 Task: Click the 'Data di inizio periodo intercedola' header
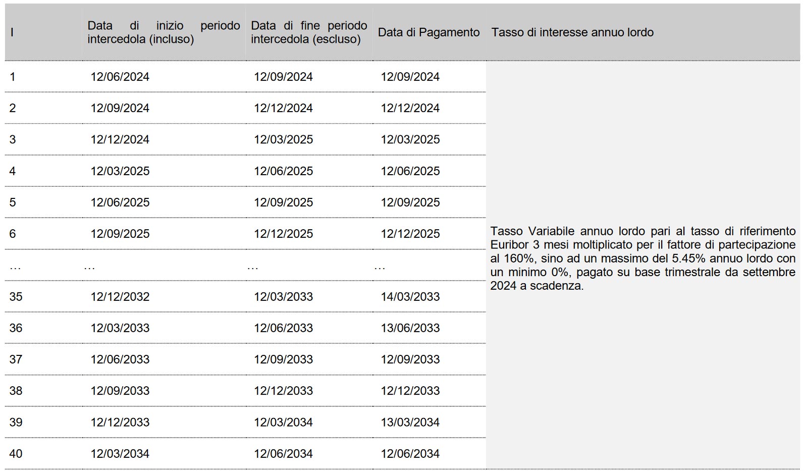(164, 32)
